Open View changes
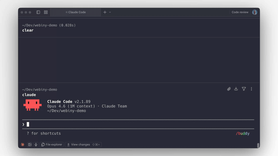This screenshot has width=278, height=156. [x=83, y=144]
